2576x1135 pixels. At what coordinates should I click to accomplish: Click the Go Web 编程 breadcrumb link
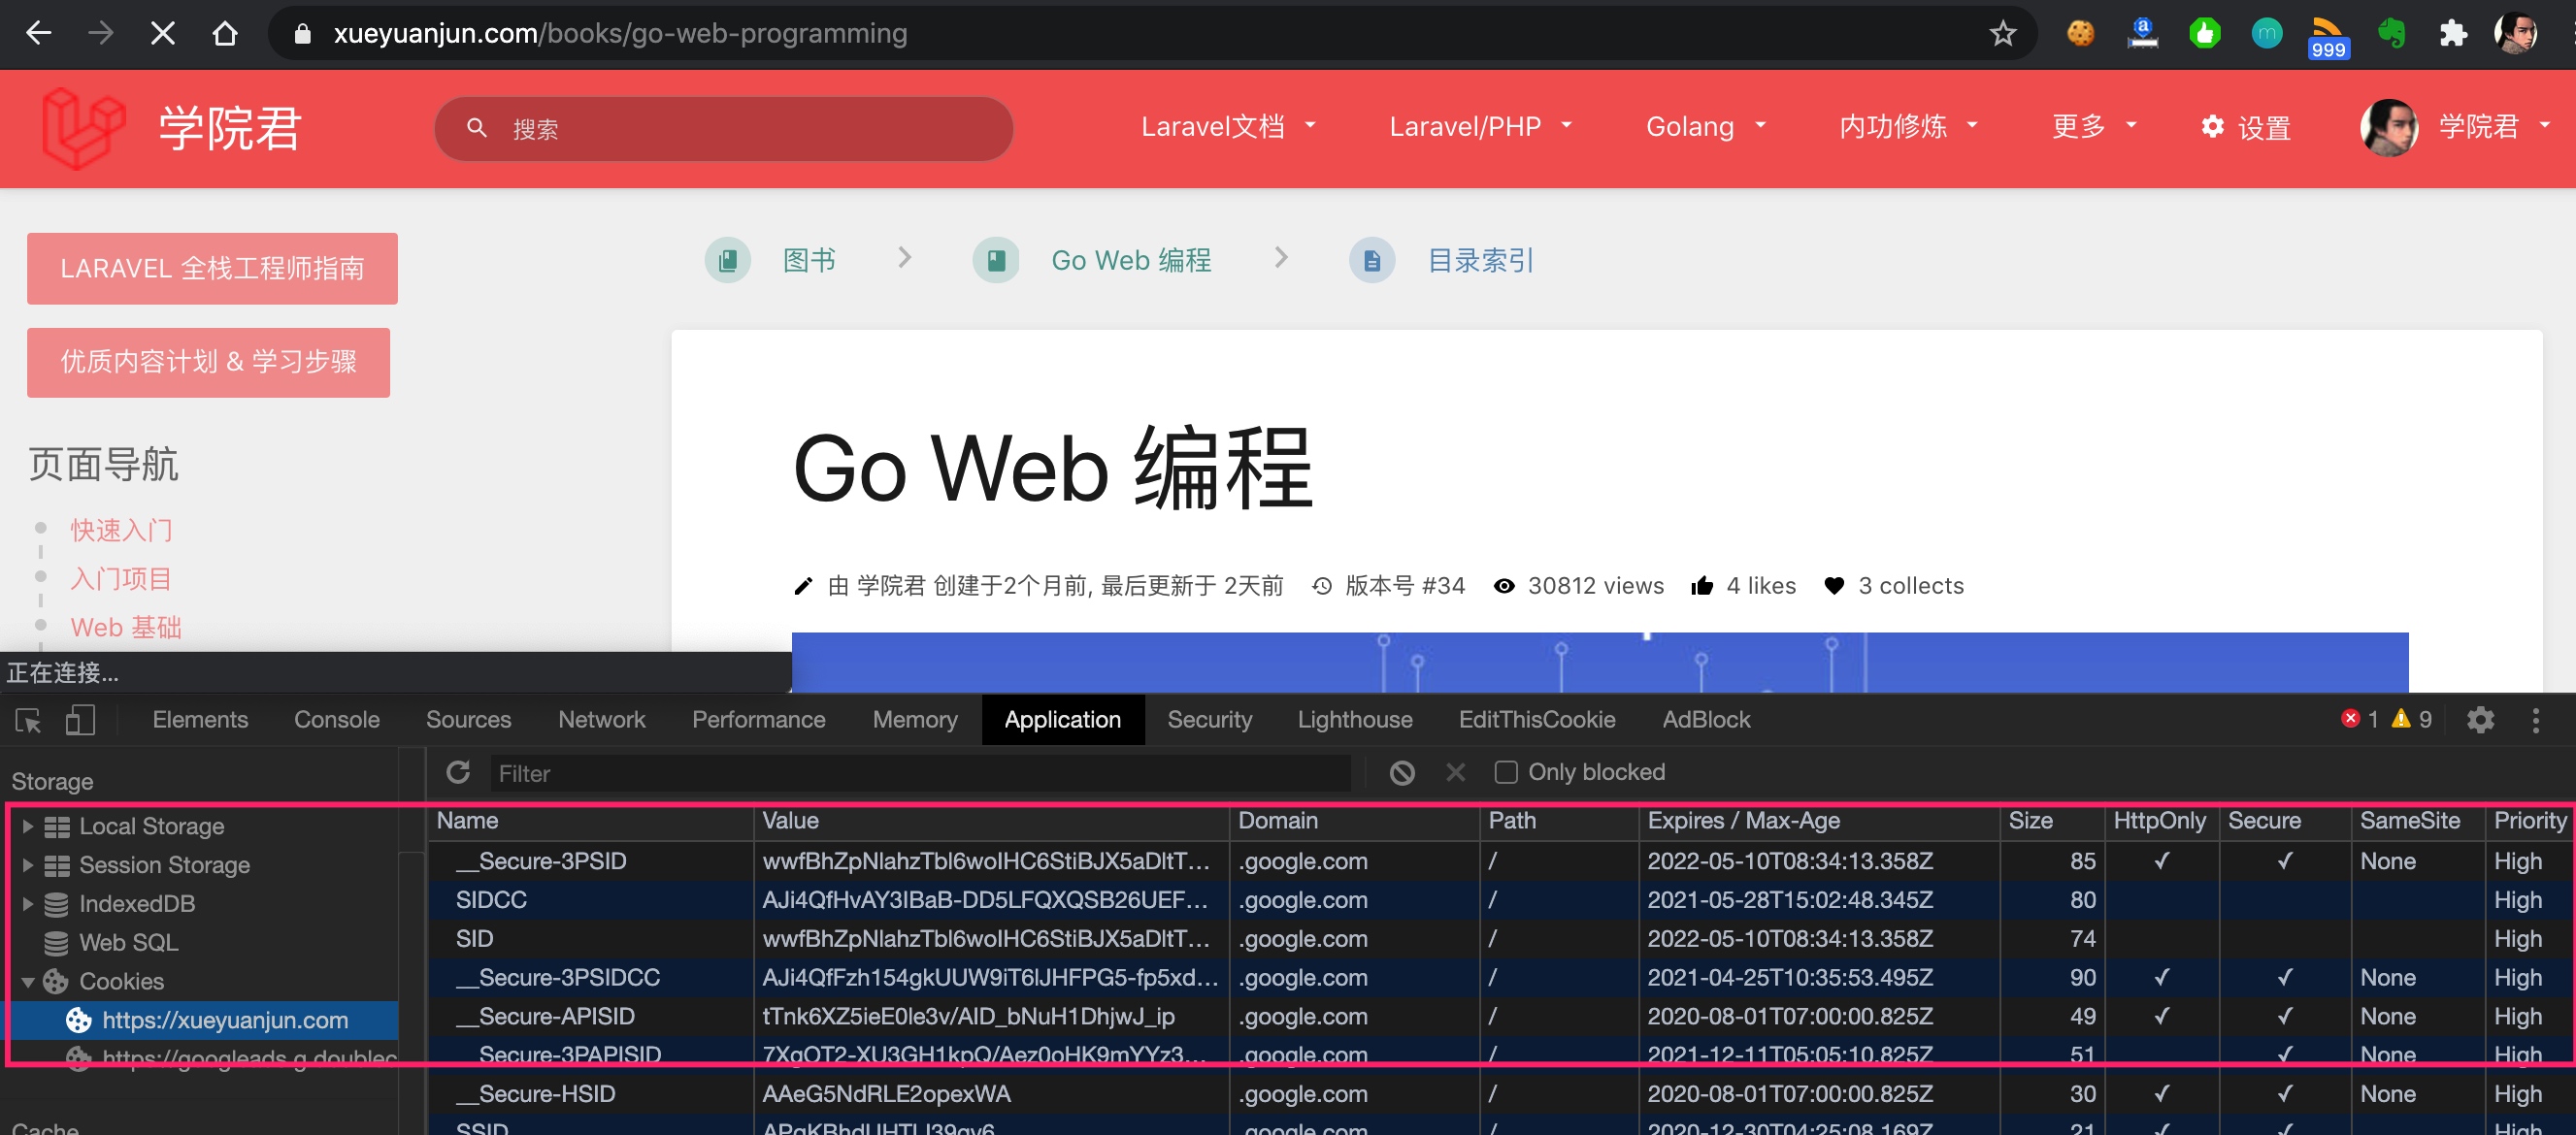pos(1131,261)
